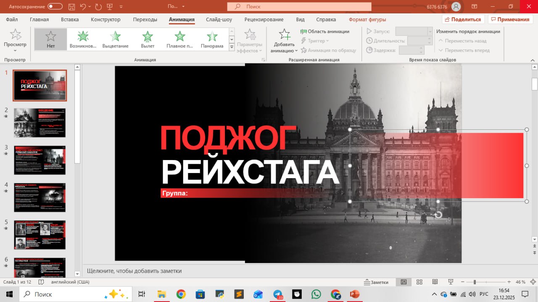
Task: Open Telegram from the taskbar
Action: tap(278, 294)
